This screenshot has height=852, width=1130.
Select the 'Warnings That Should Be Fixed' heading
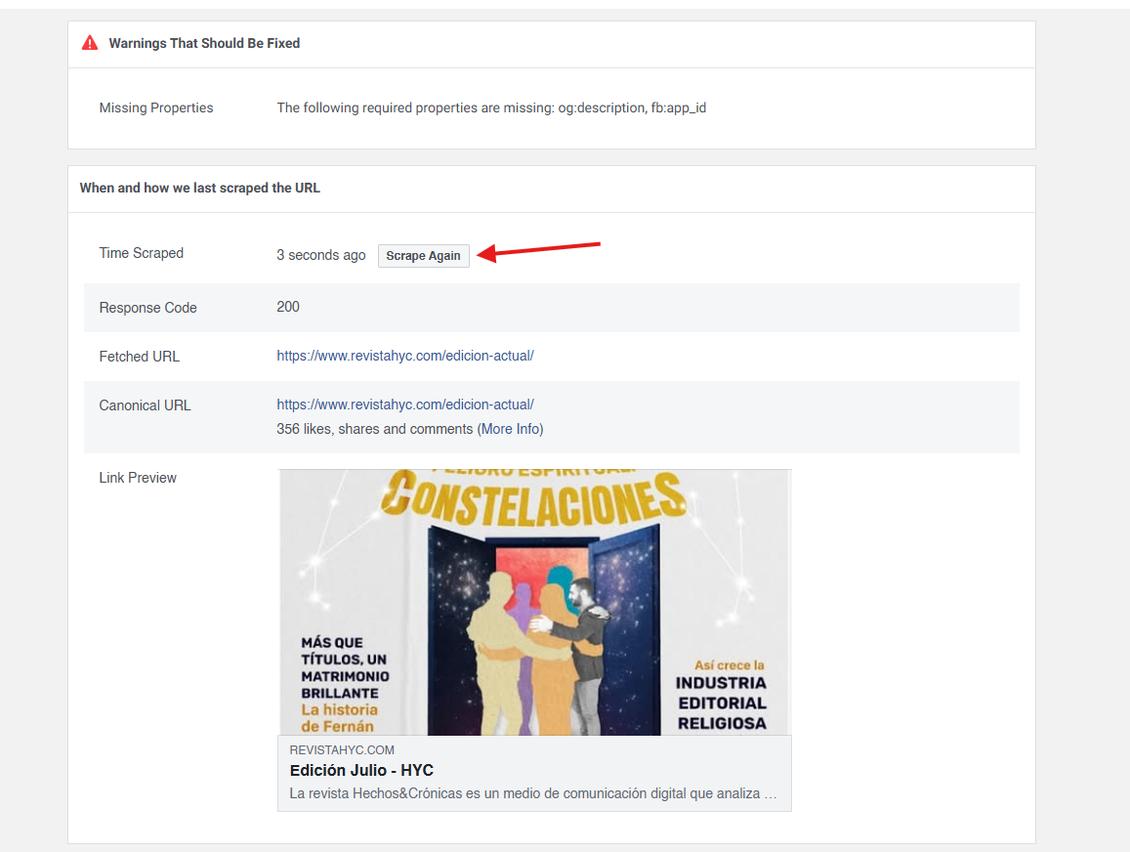204,43
